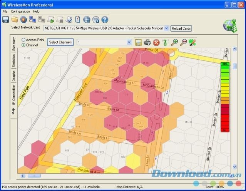Open file with the yellow folder icon
246x191 pixels.
[15, 20]
